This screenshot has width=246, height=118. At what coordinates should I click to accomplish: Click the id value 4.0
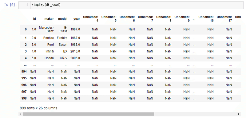coord(34,51)
